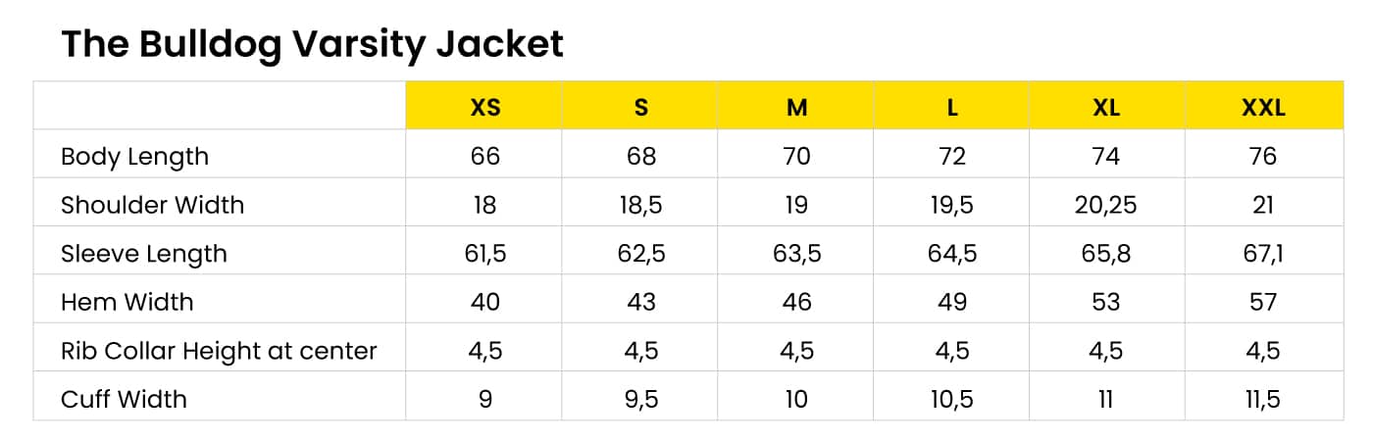Select Rib Collar Height at center label

point(219,351)
